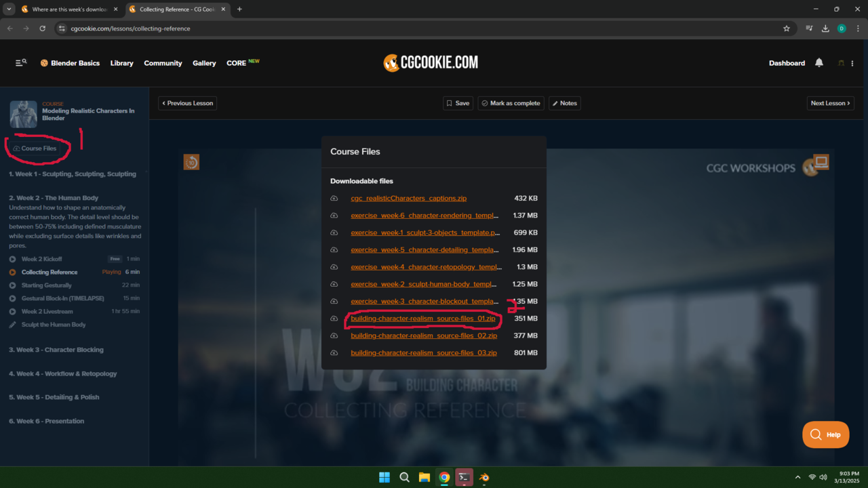
Task: Open the site header three-dot menu
Action: [x=852, y=63]
